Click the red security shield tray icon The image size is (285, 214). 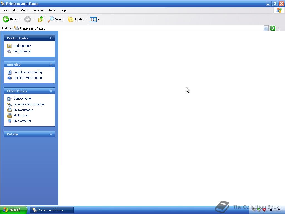(264, 210)
